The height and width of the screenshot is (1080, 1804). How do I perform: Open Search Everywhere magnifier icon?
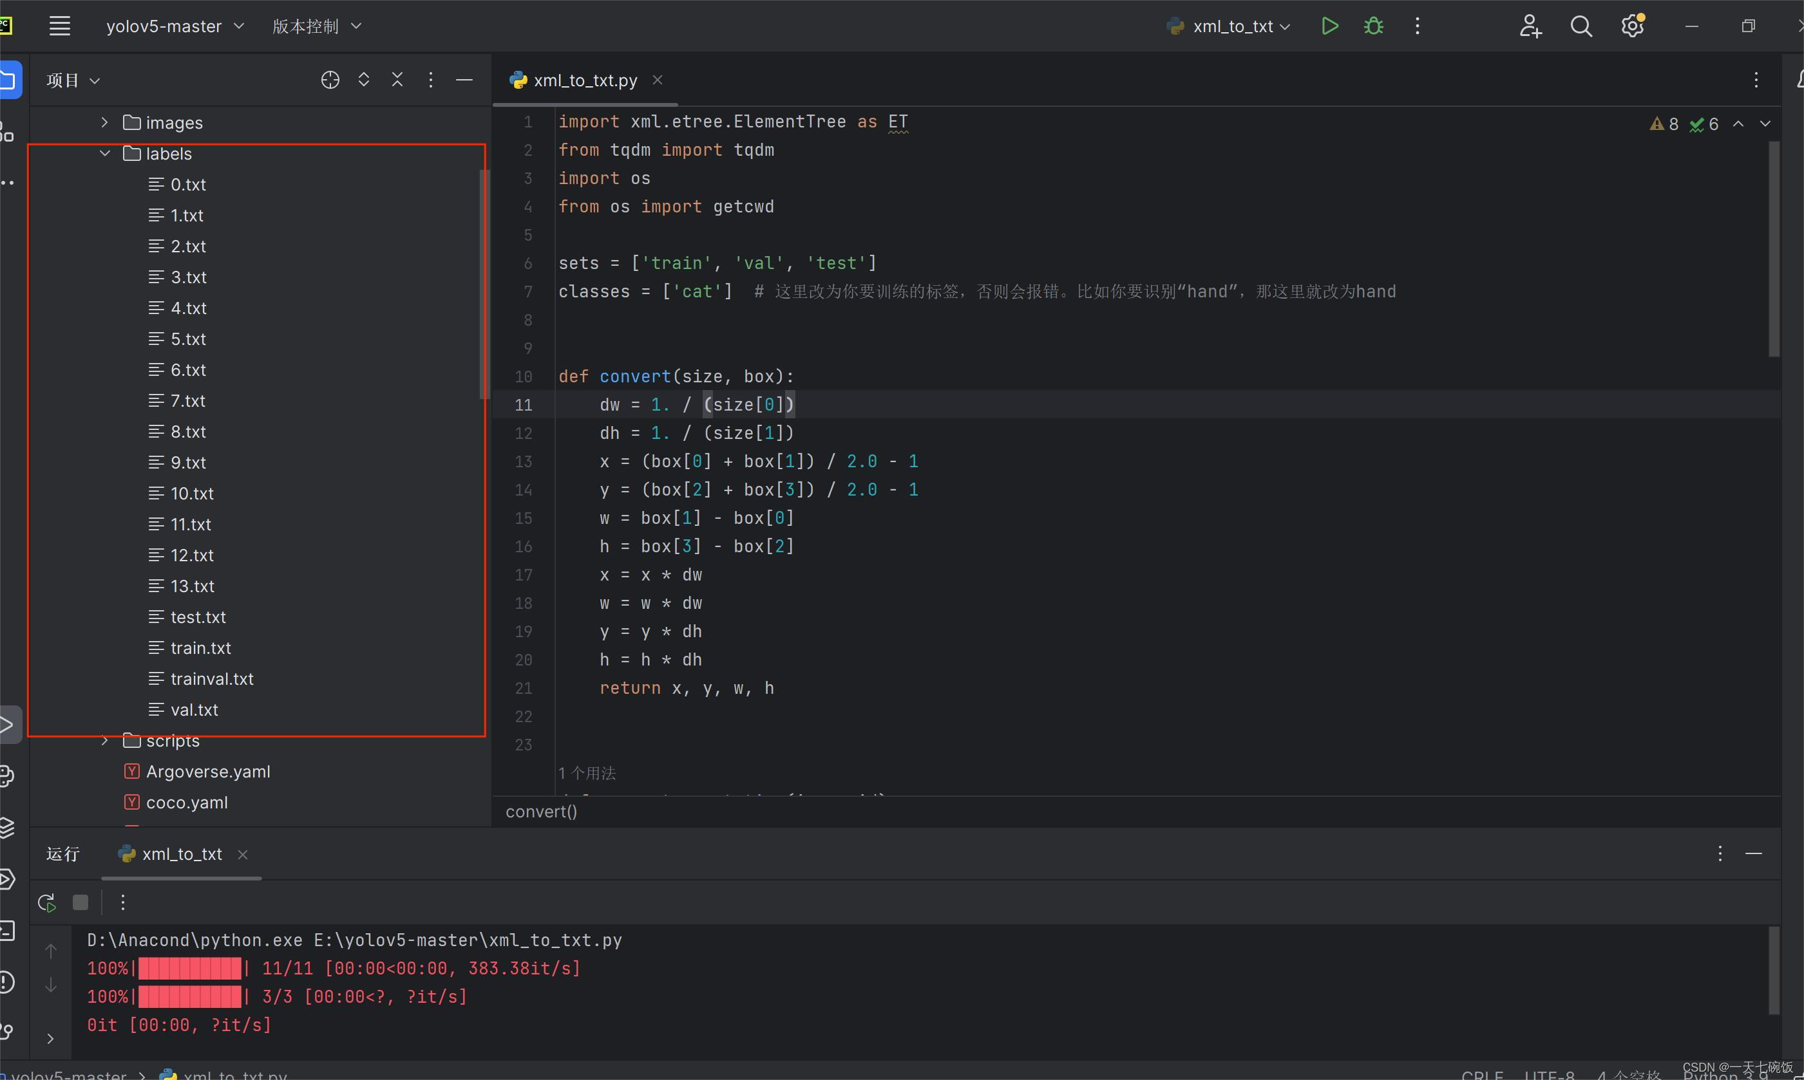click(x=1581, y=26)
